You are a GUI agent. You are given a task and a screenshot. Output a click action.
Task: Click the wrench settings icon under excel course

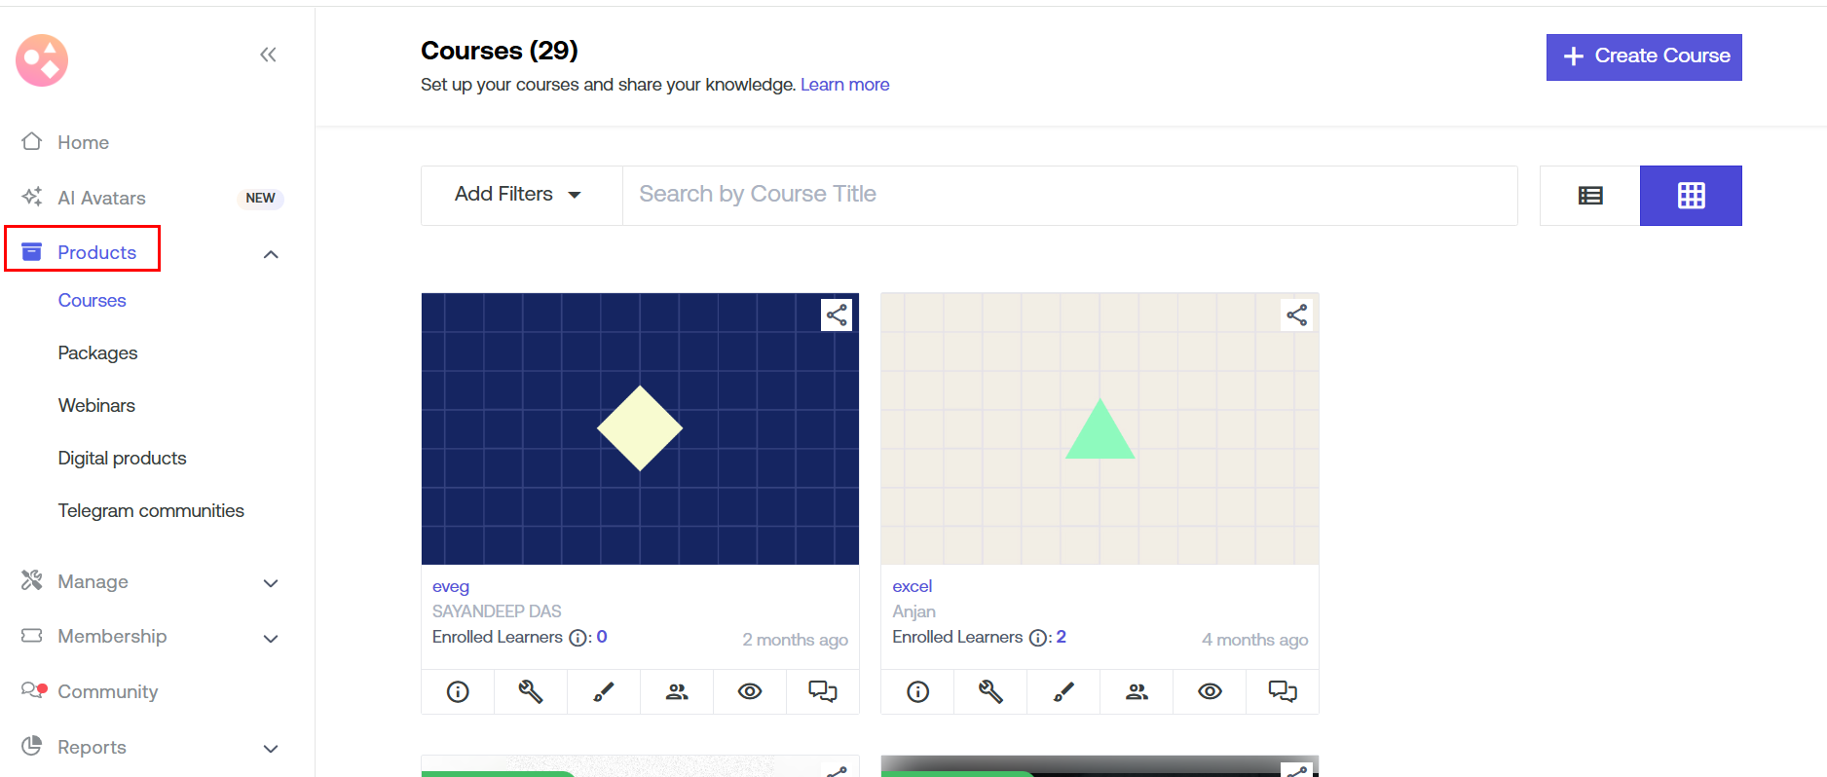point(990,691)
